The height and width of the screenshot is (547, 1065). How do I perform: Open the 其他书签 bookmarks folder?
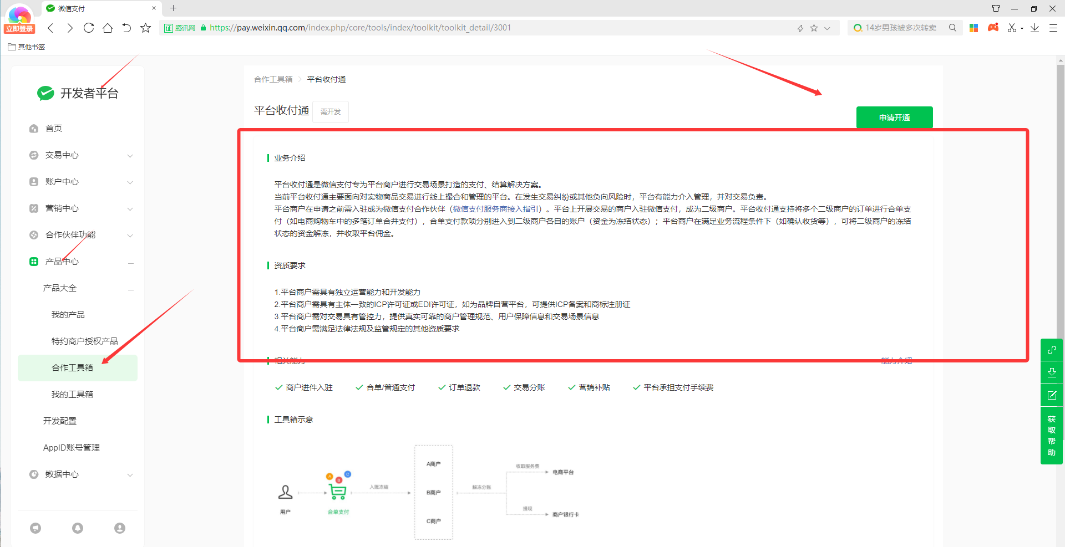point(27,47)
